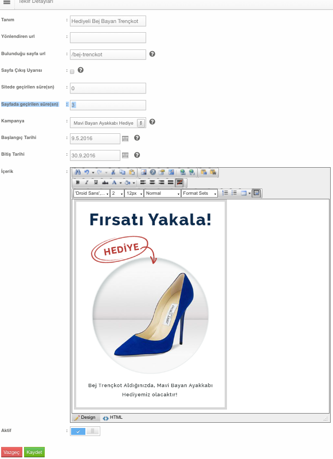Screen dimensions: 333x459
Task: Expand redo history dropdown arrow
Action: [x=106, y=173]
